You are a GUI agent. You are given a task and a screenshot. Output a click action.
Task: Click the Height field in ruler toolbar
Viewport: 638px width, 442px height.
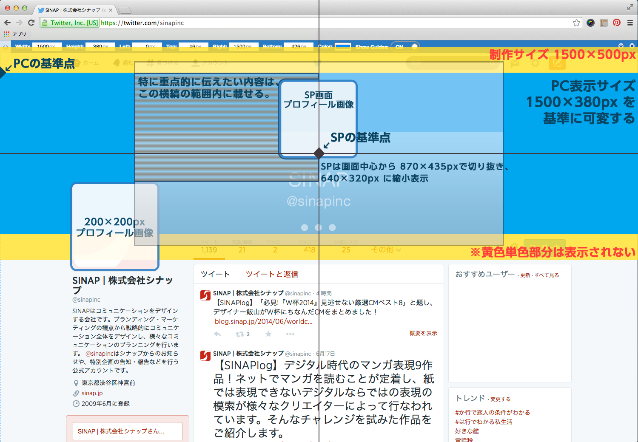[100, 47]
